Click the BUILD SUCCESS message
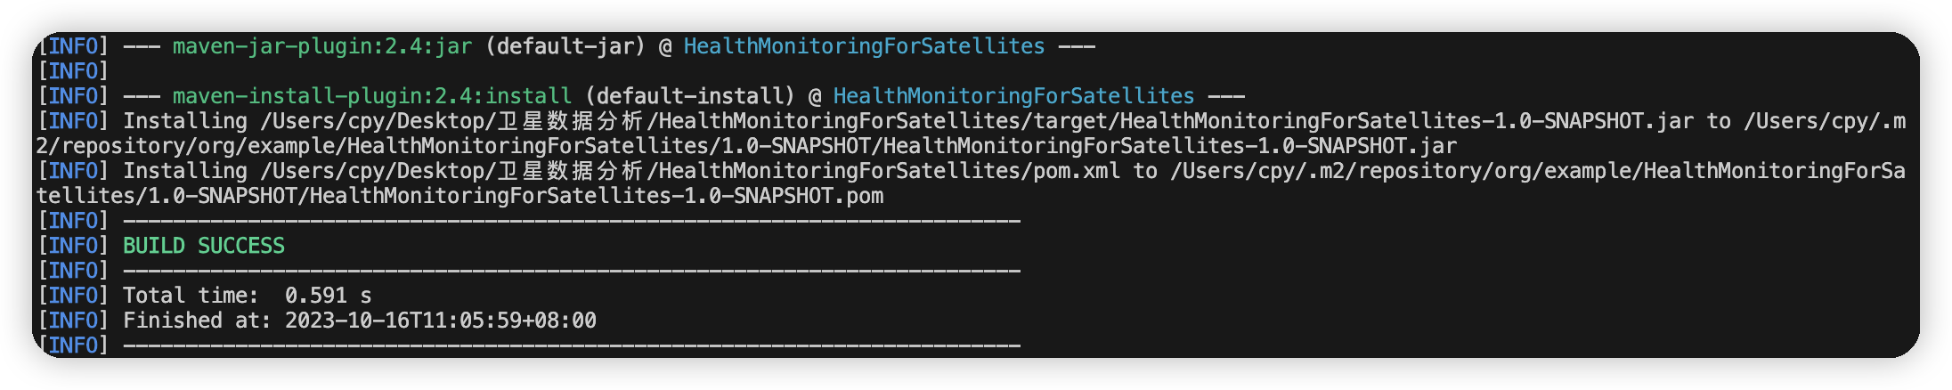The width and height of the screenshot is (1952, 390). 204,246
